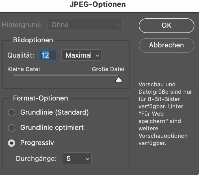Open the Hintergrund dropdown set to Ohne
199x175 pixels.
point(85,25)
